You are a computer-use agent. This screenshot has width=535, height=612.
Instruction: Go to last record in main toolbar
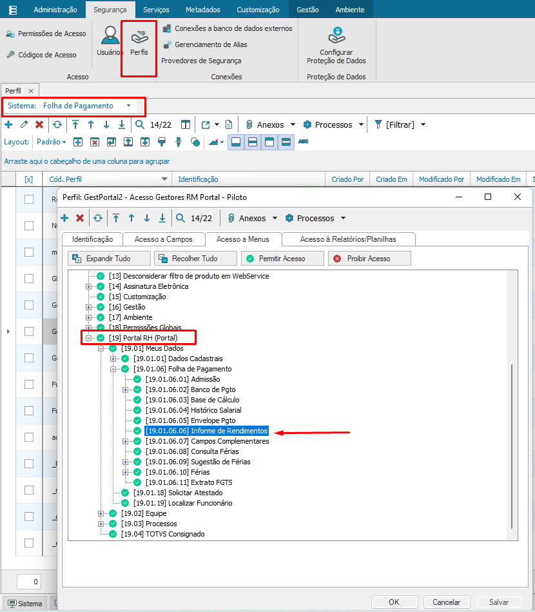coord(122,124)
